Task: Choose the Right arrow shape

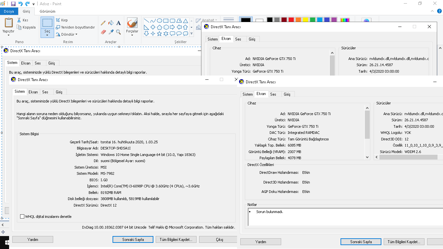Action: 172,27
